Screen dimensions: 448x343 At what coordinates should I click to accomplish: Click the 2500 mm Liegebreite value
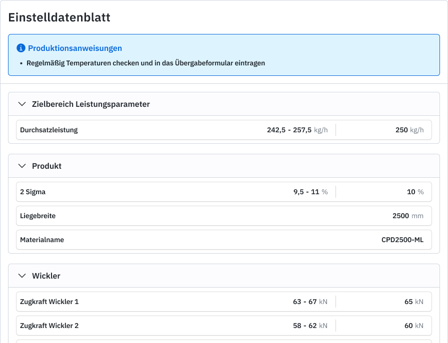pos(407,216)
